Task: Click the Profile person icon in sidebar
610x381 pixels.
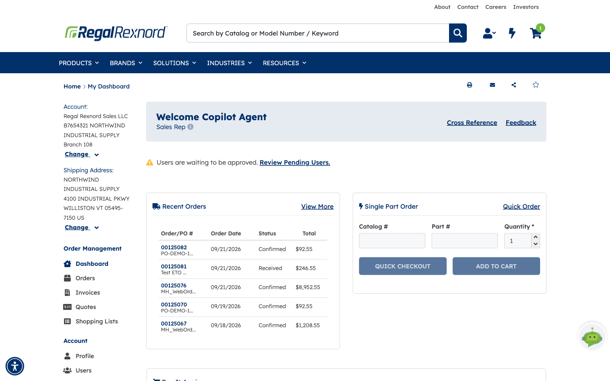Action: pos(67,356)
